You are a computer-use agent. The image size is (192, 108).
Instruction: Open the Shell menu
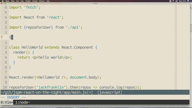13,1
